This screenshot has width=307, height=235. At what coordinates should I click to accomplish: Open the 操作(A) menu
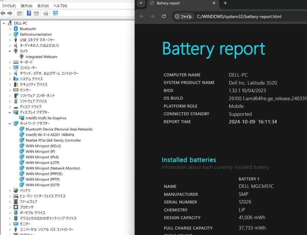click(x=26, y=6)
